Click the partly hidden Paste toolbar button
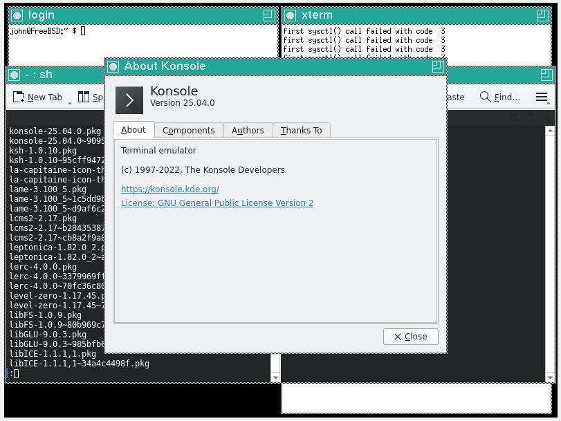Image resolution: width=561 pixels, height=421 pixels. pos(456,97)
